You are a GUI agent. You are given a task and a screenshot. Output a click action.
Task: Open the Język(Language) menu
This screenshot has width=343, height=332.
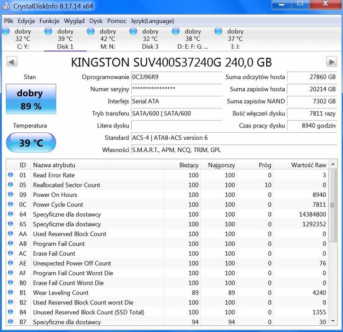tap(153, 21)
